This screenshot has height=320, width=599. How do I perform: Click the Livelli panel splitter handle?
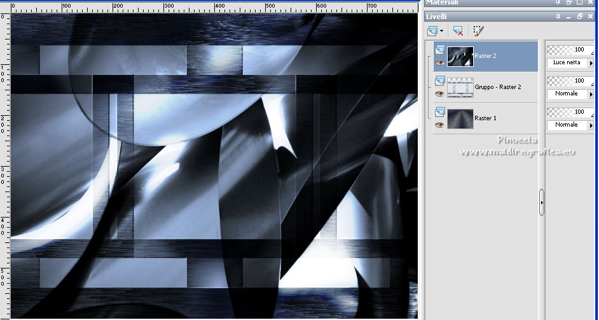[542, 202]
